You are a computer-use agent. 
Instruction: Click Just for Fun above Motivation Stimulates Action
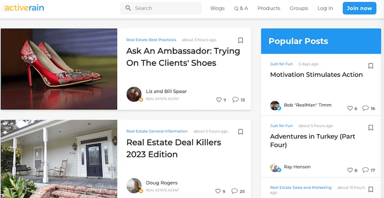click(281, 64)
